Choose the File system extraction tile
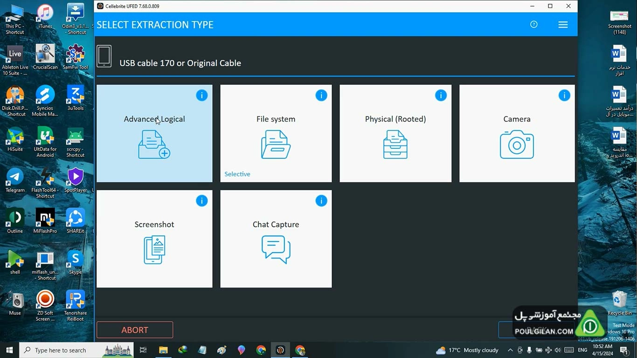 pos(276,133)
